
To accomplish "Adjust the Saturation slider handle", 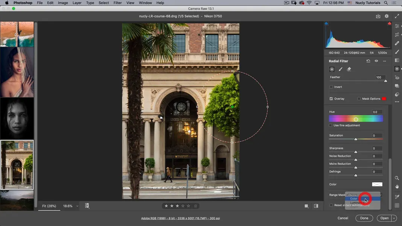I will [356, 139].
